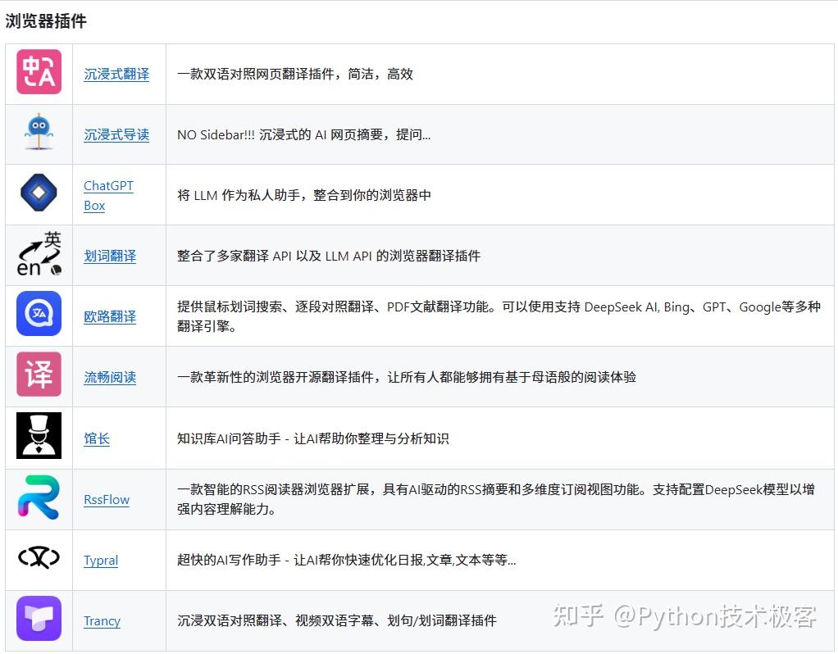Click the purple Trancy icon
The image size is (838, 654).
pyautogui.click(x=39, y=618)
